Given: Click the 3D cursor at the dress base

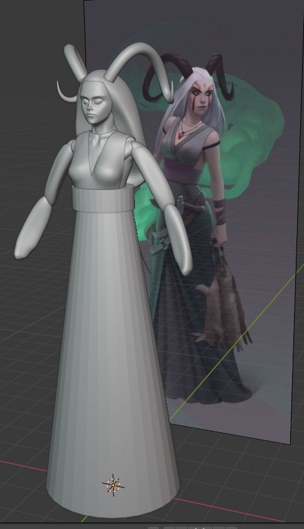Looking at the screenshot, I should click(x=113, y=485).
